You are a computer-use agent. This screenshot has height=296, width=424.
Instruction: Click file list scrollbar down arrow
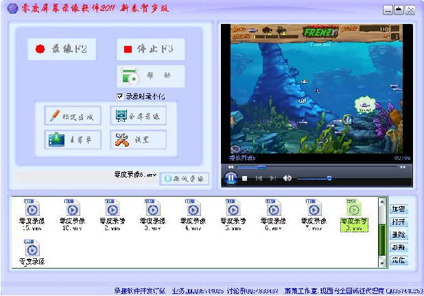pos(382,263)
